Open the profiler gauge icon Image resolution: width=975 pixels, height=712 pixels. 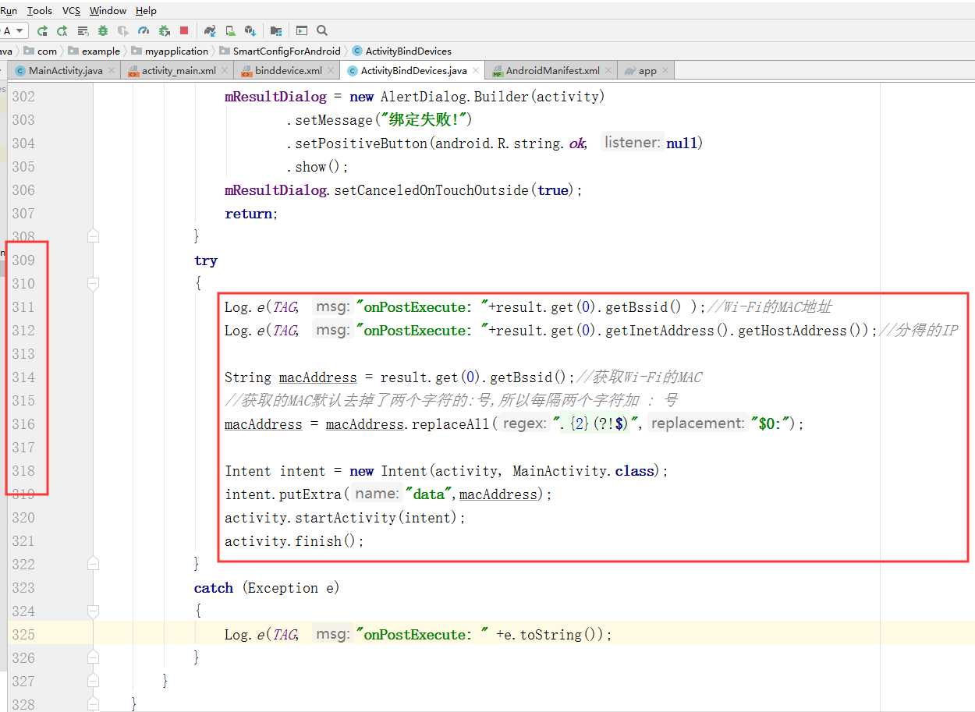[x=144, y=31]
